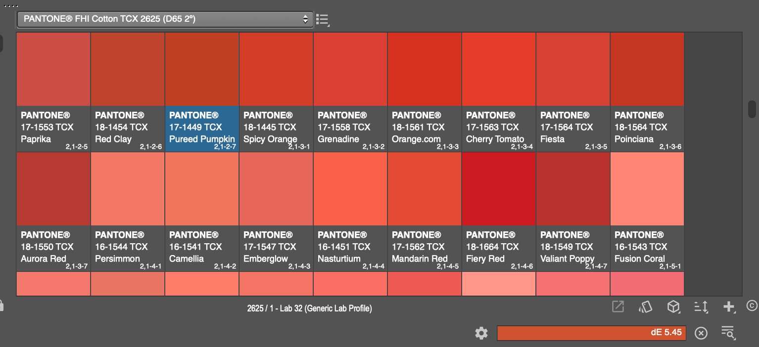759x347 pixels.
Task: Click the '2,1-3-1' position label
Action: [299, 147]
